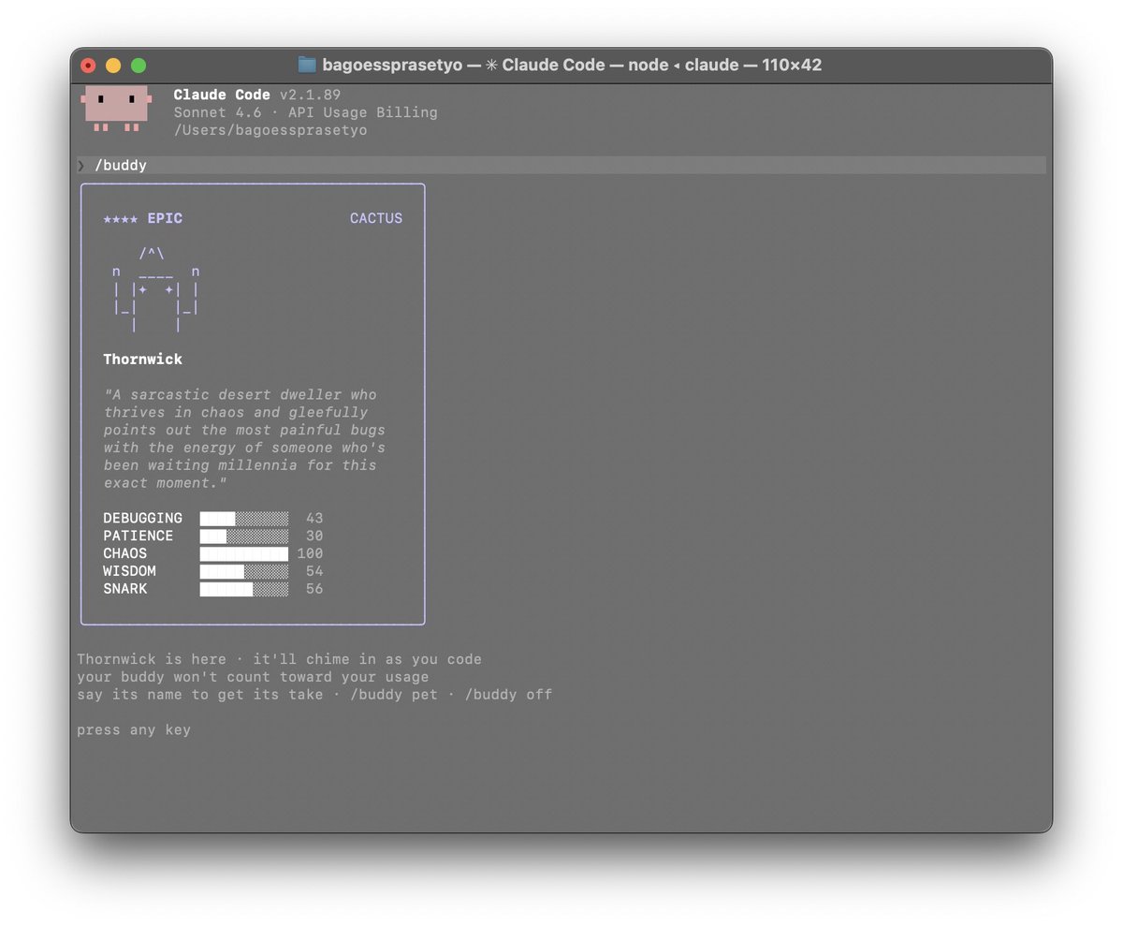Viewport: 1123px width, 926px height.
Task: Close the terminal window with red button
Action: (x=89, y=66)
